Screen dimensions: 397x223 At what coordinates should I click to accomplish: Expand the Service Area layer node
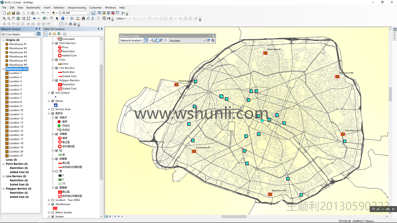(49, 109)
